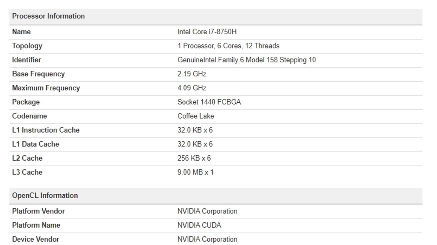Click the Processor Information section header
The height and width of the screenshot is (245, 437).
point(48,16)
